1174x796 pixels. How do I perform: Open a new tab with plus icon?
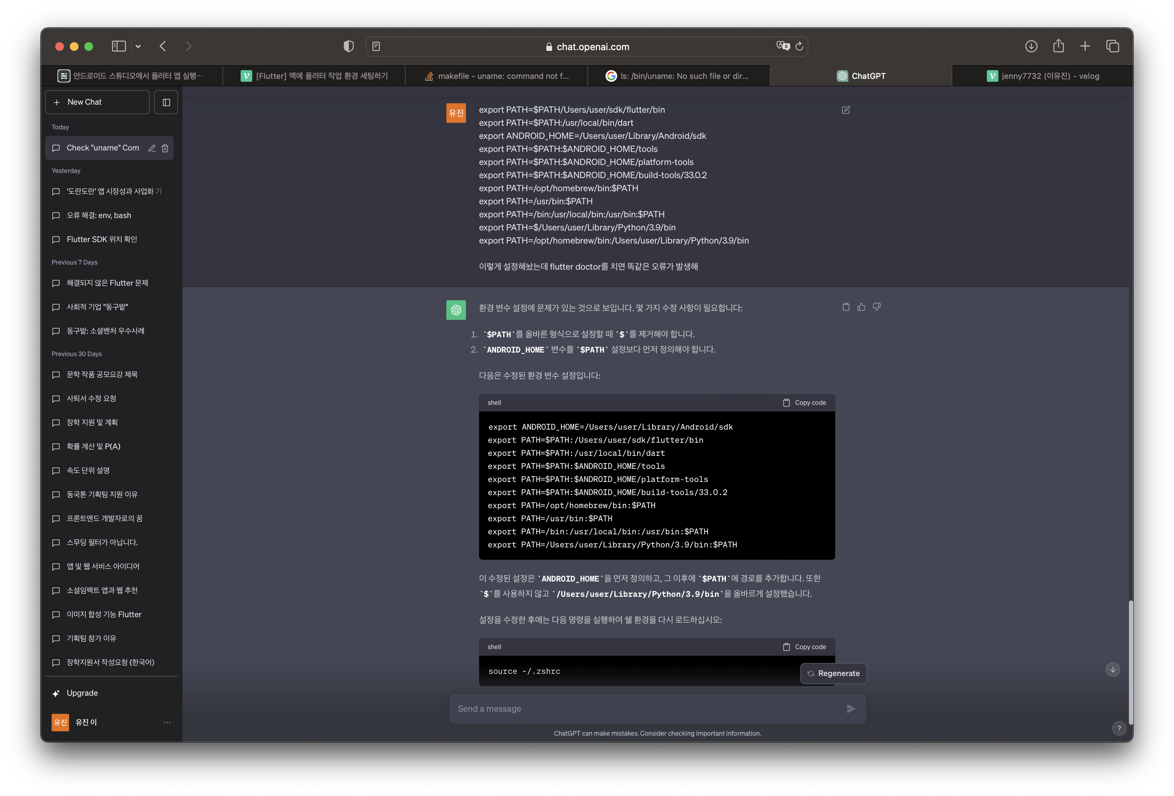coord(1085,47)
